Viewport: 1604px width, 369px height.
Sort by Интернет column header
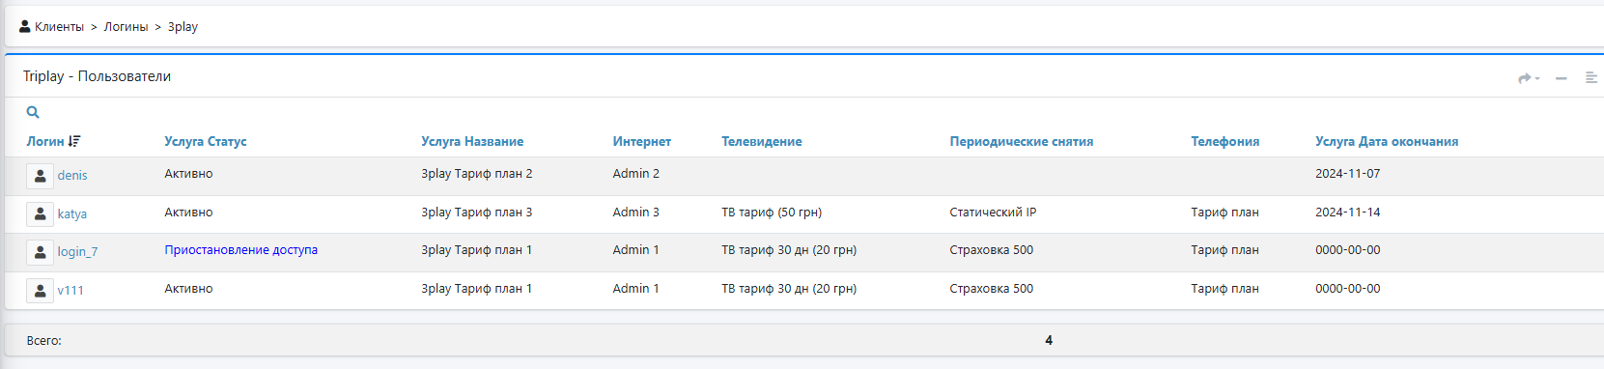[x=641, y=141]
